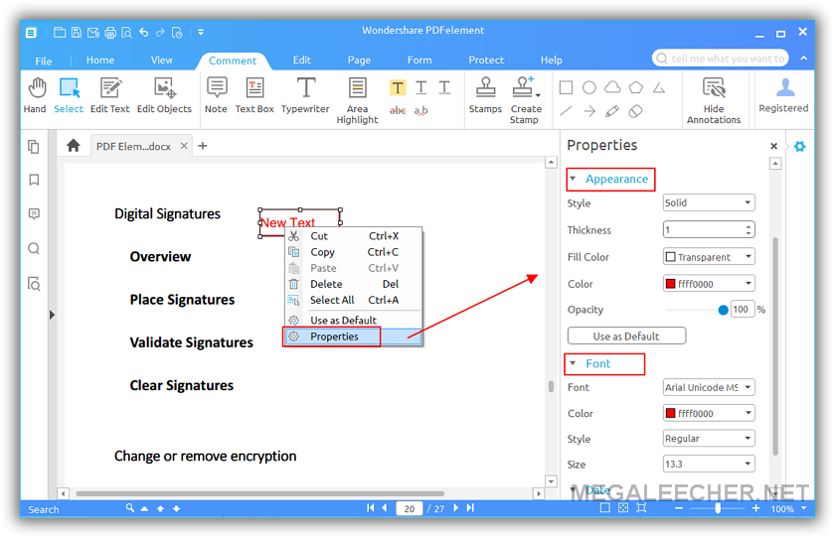Open the Appearance Color ffff0000 dropdown
This screenshot has width=835, height=538.
[709, 283]
